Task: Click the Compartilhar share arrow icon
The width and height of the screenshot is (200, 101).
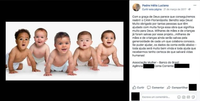Action: tap(168, 88)
